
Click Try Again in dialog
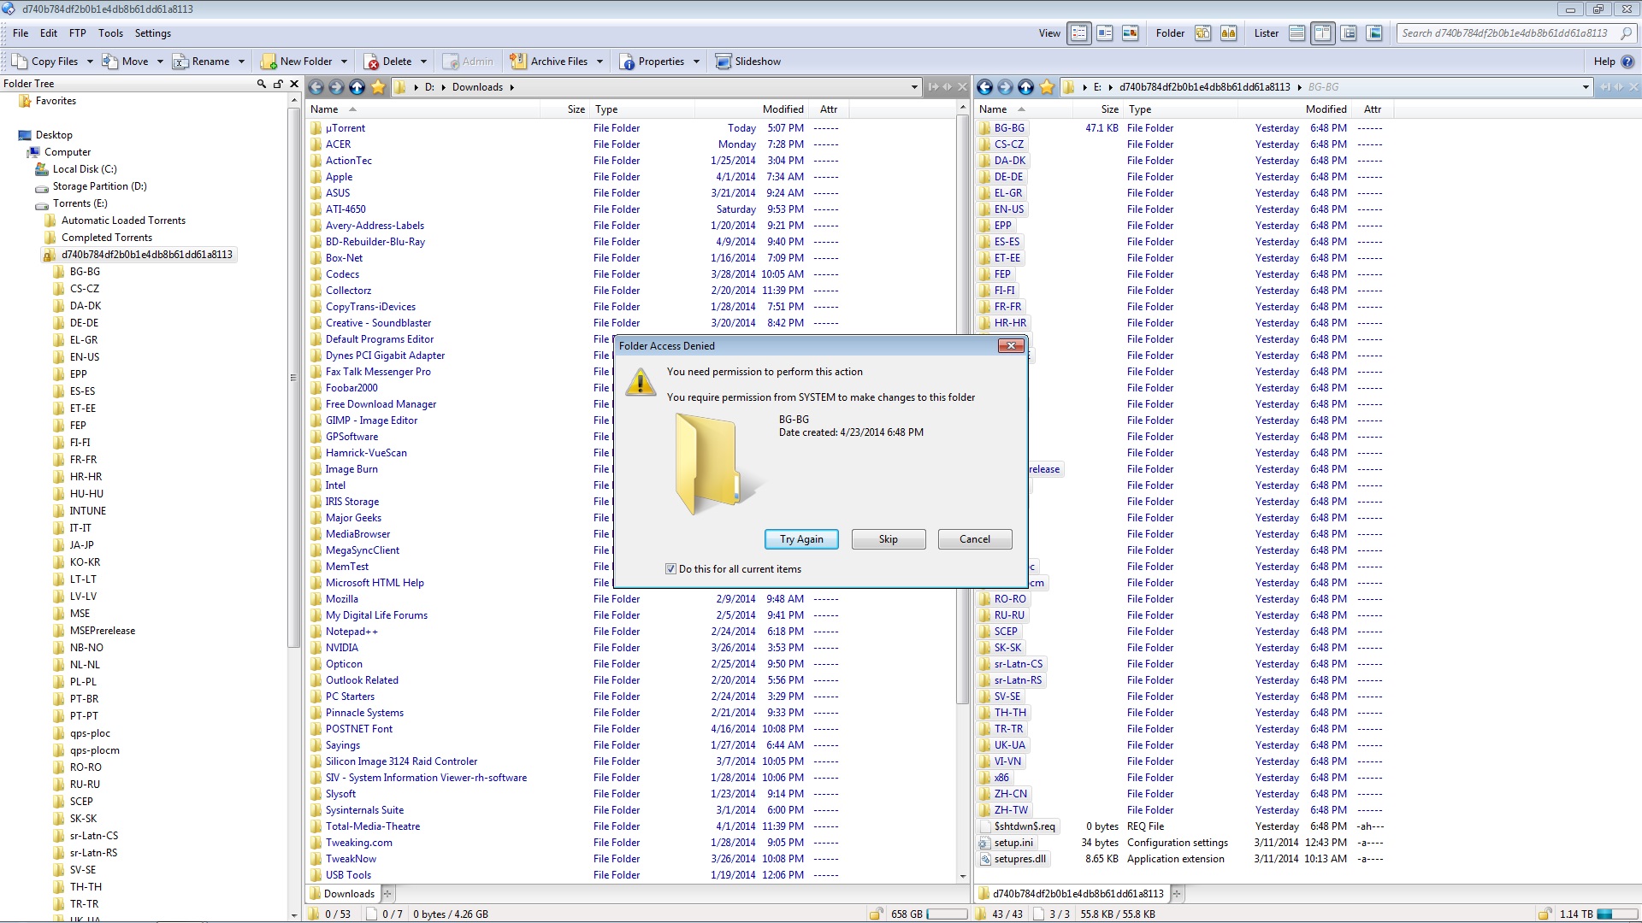click(801, 539)
